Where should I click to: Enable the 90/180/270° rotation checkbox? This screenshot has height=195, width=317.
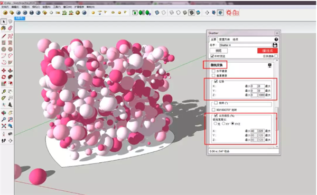(x=213, y=110)
